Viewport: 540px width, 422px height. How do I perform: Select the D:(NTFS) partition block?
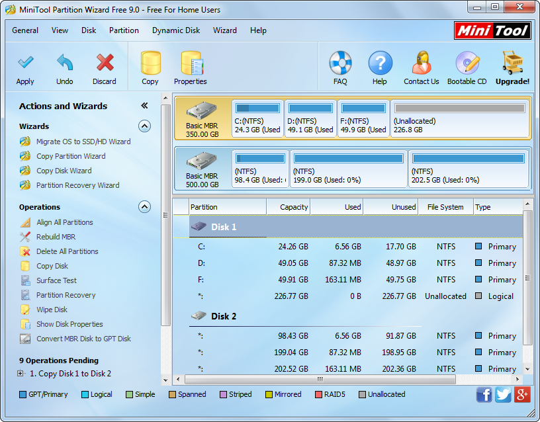coord(310,118)
